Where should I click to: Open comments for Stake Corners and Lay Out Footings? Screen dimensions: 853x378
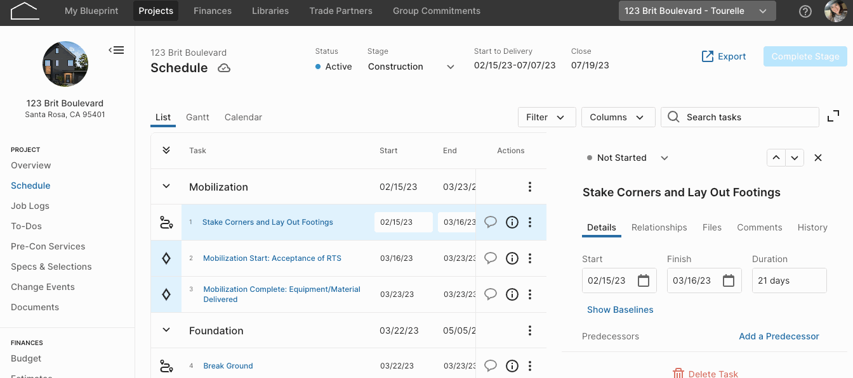[491, 222]
